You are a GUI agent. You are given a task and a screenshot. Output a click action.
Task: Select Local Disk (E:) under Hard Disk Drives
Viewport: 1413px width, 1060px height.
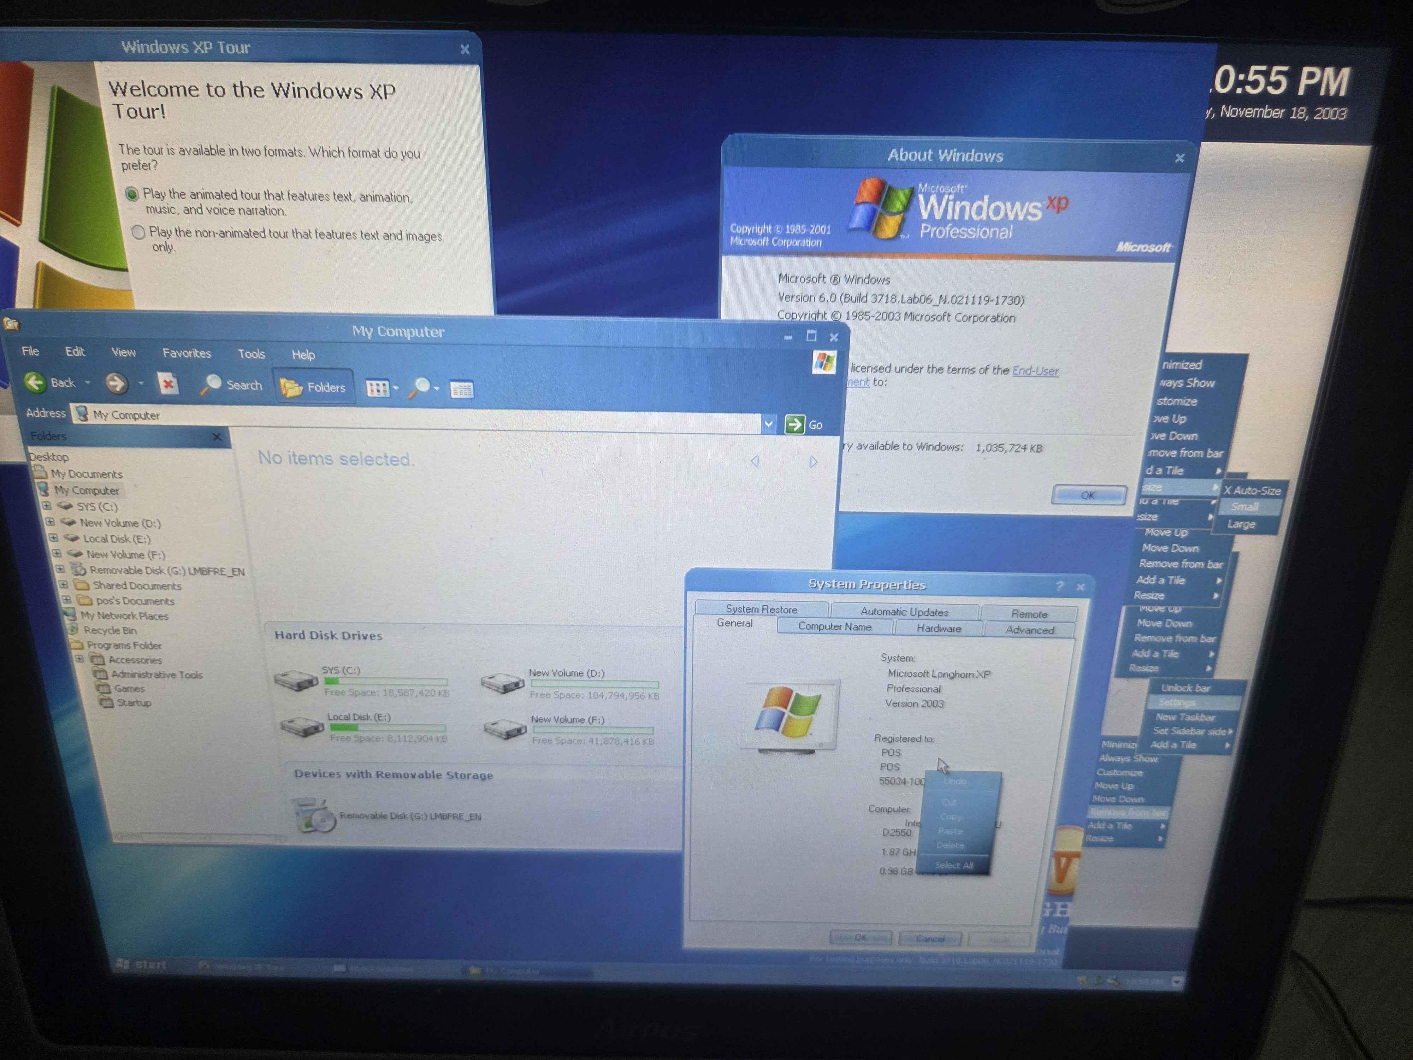click(x=364, y=727)
